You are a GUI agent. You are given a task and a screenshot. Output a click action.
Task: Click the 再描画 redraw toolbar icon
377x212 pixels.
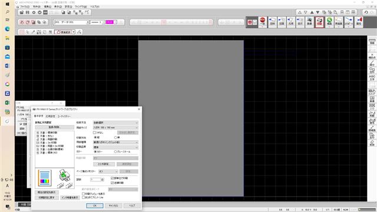pyautogui.click(x=339, y=22)
